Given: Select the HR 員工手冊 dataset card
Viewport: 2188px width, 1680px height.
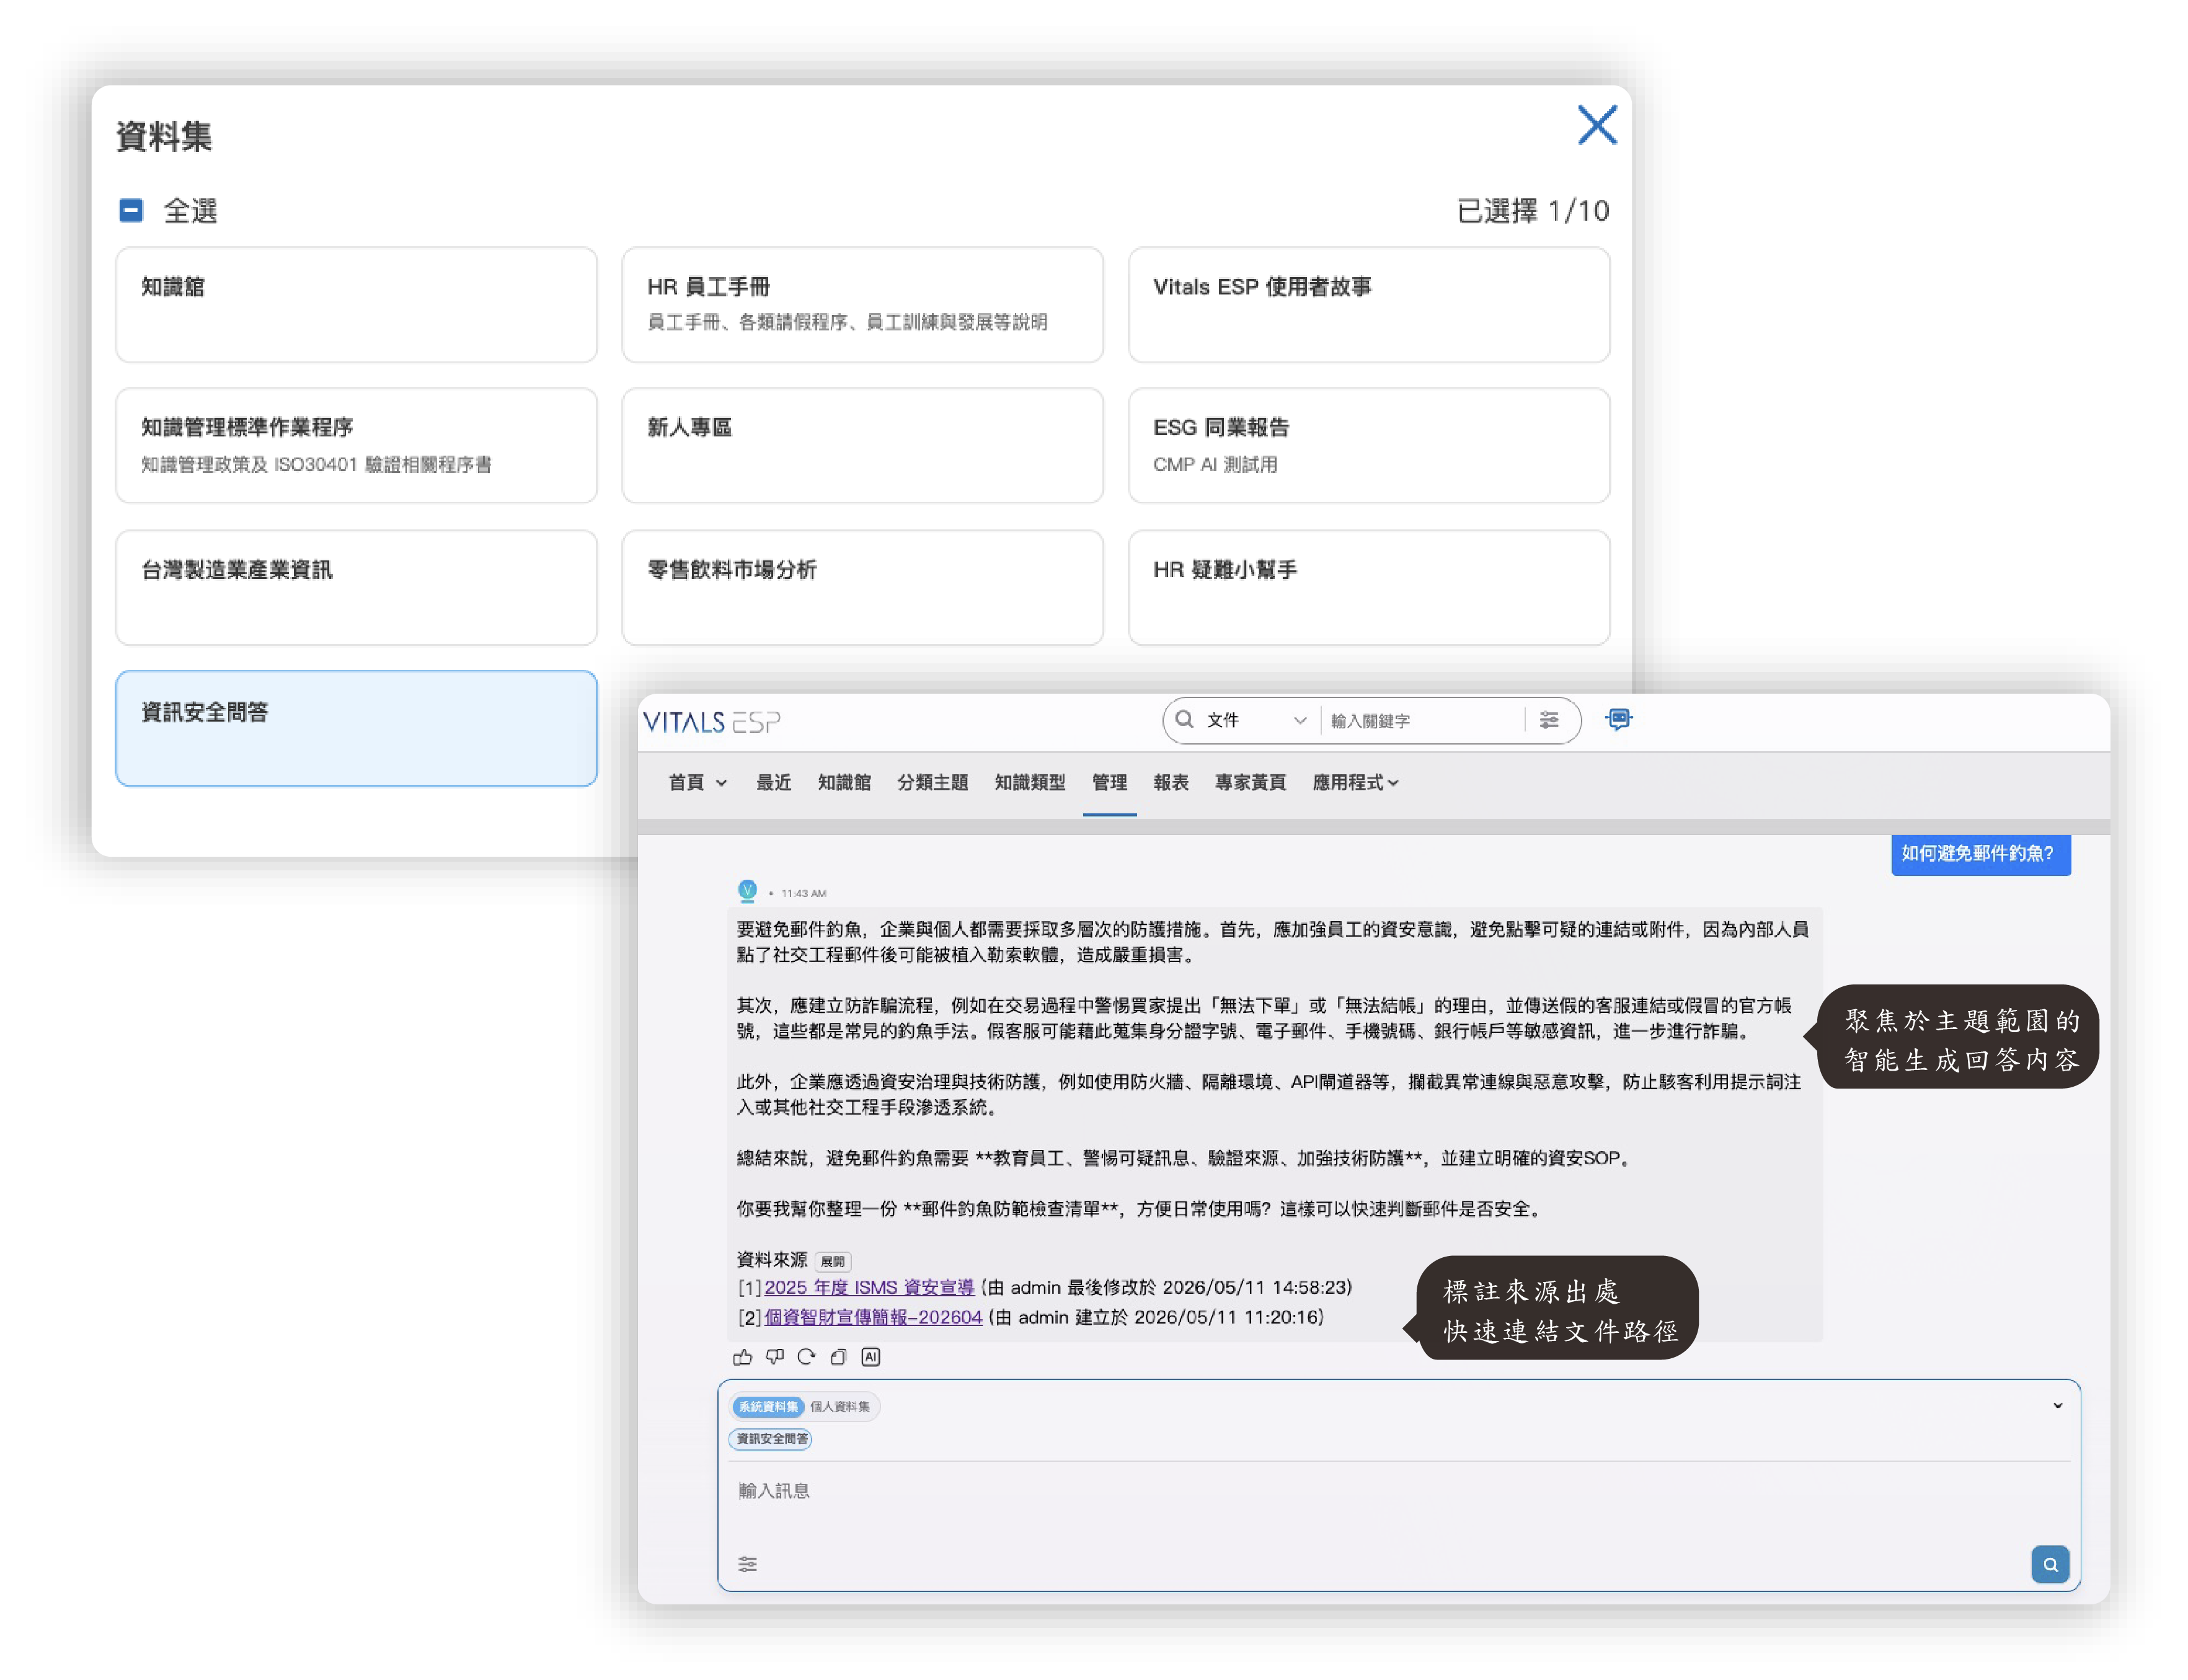Looking at the screenshot, I should tap(862, 305).
